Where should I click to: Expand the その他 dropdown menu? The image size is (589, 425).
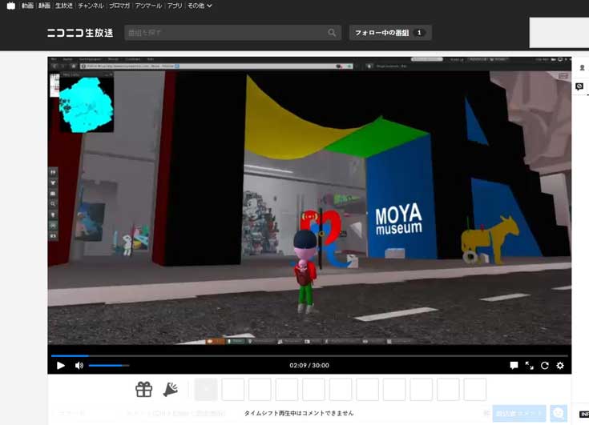(x=200, y=6)
